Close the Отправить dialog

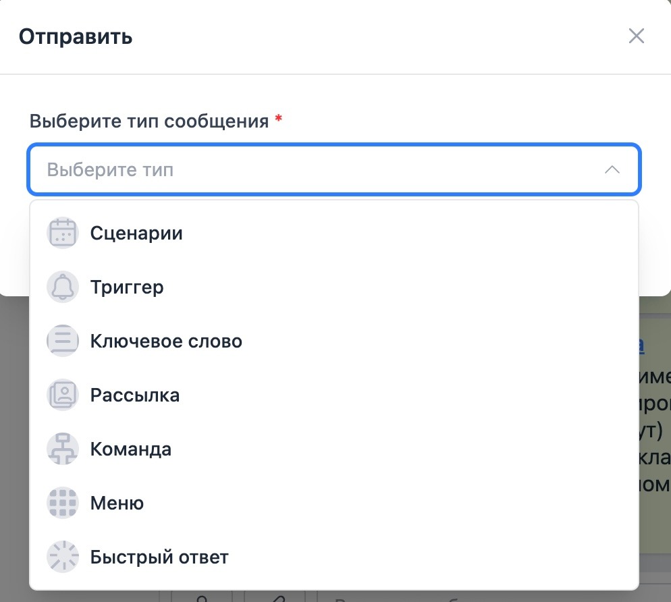pyautogui.click(x=636, y=36)
